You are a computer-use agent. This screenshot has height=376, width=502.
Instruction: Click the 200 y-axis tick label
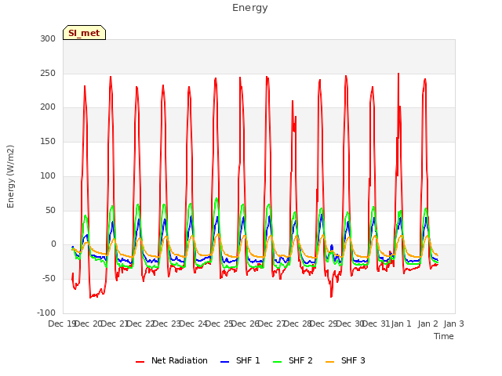(x=48, y=107)
